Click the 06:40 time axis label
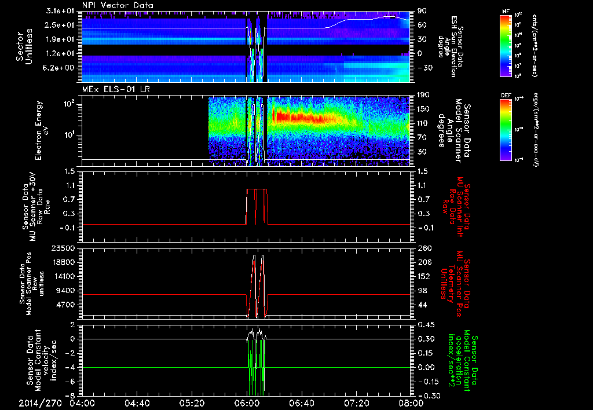The width and height of the screenshot is (593, 410). coord(302,403)
